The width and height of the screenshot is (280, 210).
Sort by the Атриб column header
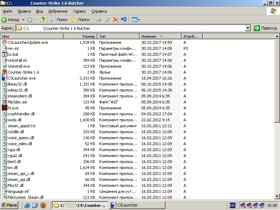(x=192, y=36)
